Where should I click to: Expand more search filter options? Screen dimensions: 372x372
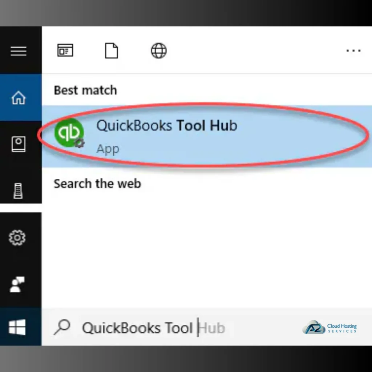pyautogui.click(x=353, y=51)
